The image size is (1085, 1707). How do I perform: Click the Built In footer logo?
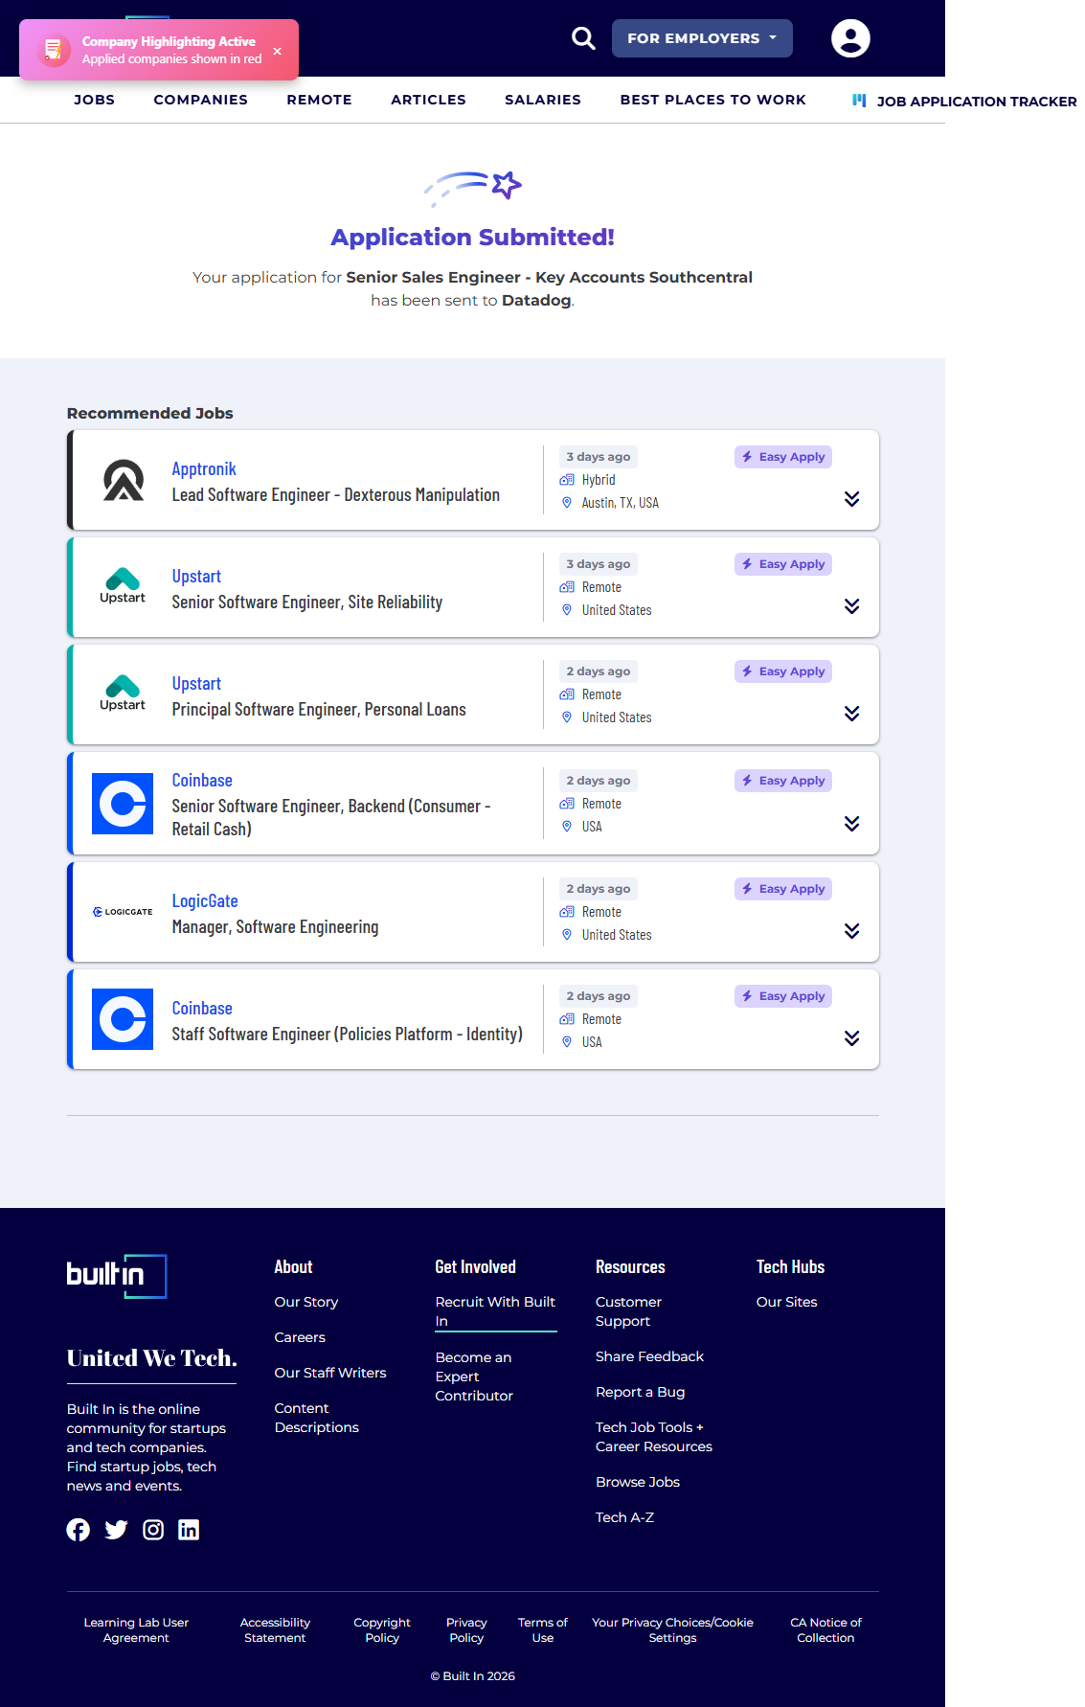[116, 1276]
